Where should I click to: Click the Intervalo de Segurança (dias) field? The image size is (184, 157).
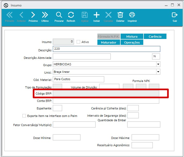tap(133, 115)
